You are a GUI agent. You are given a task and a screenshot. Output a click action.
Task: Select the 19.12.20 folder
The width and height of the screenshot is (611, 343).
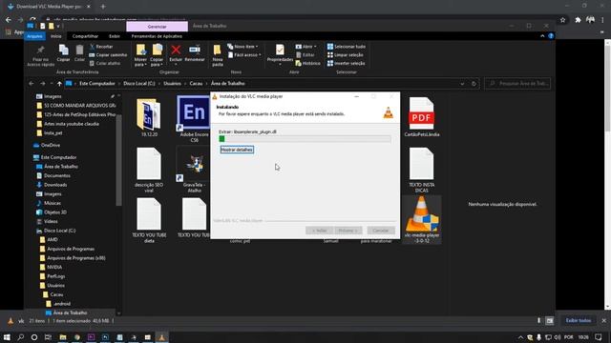click(149, 117)
